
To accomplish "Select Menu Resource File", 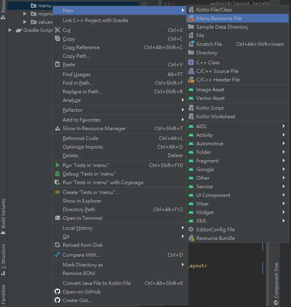I will pos(237,18).
